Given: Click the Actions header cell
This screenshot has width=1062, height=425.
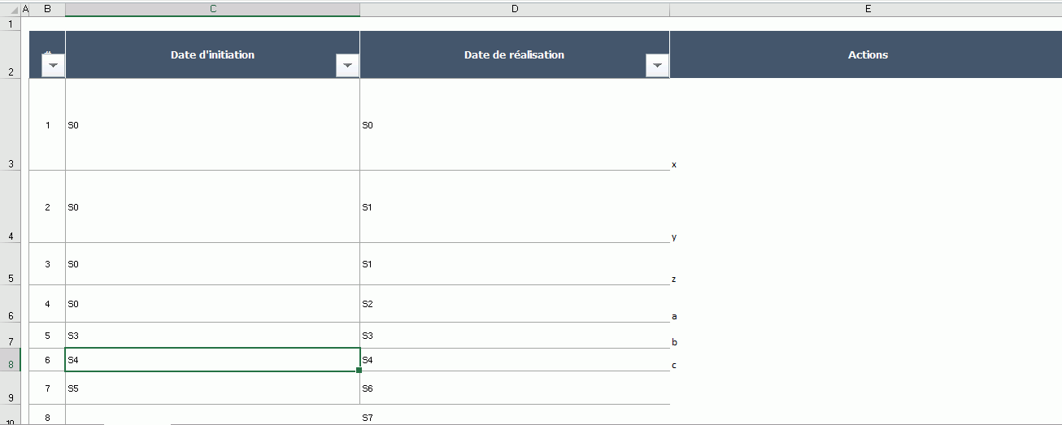Looking at the screenshot, I should 867,55.
